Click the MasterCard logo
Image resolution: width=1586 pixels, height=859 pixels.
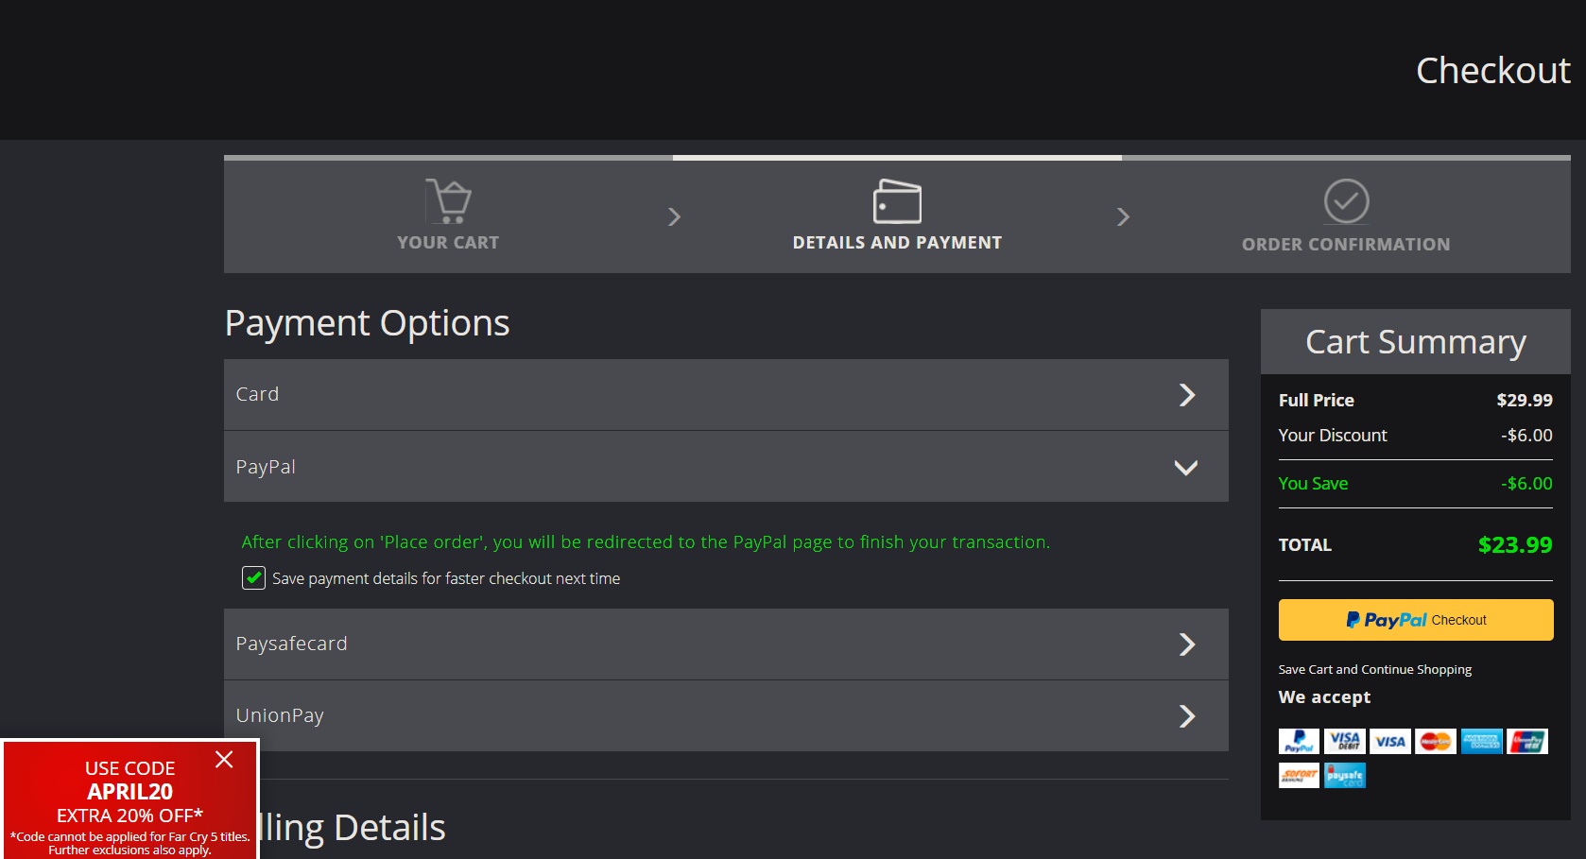1435,742
